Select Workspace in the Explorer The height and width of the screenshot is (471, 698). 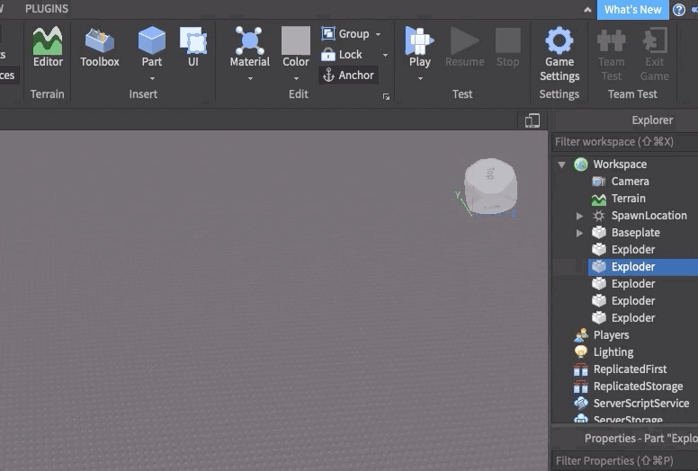click(620, 164)
